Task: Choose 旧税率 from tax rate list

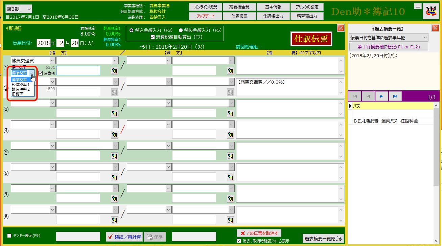Action: 18,94
